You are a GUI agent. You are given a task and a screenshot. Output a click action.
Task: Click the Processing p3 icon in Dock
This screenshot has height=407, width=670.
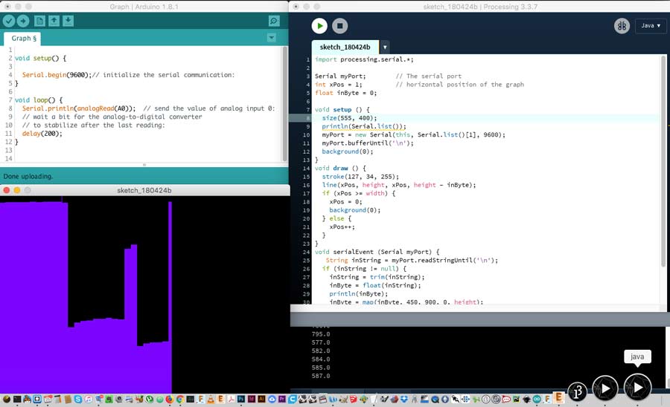pyautogui.click(x=578, y=389)
